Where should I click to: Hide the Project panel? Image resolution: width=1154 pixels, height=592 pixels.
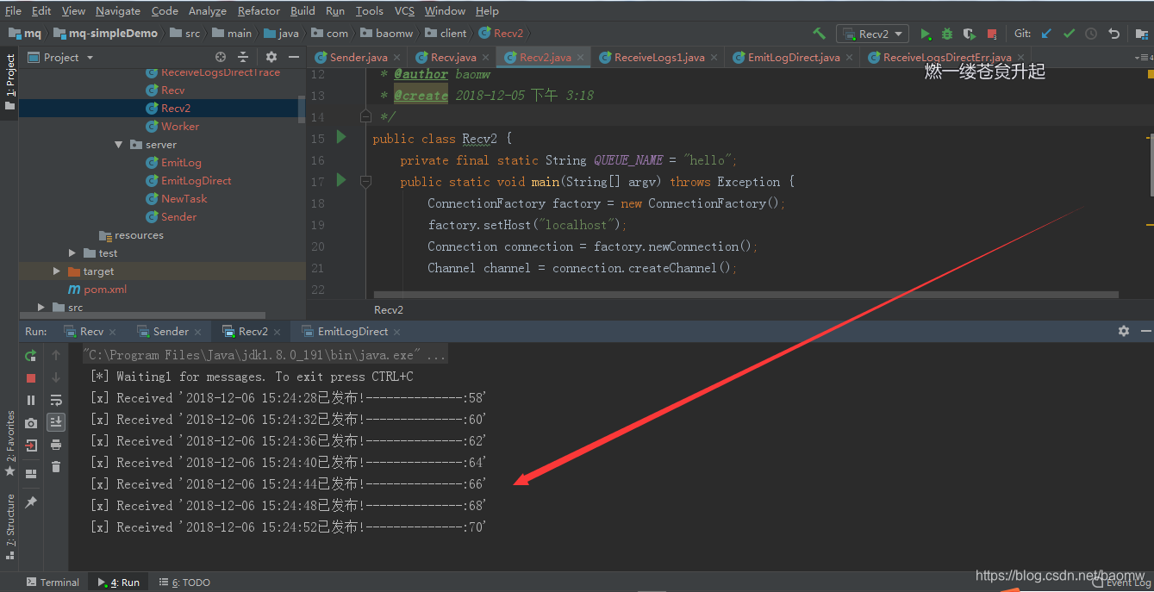point(293,57)
